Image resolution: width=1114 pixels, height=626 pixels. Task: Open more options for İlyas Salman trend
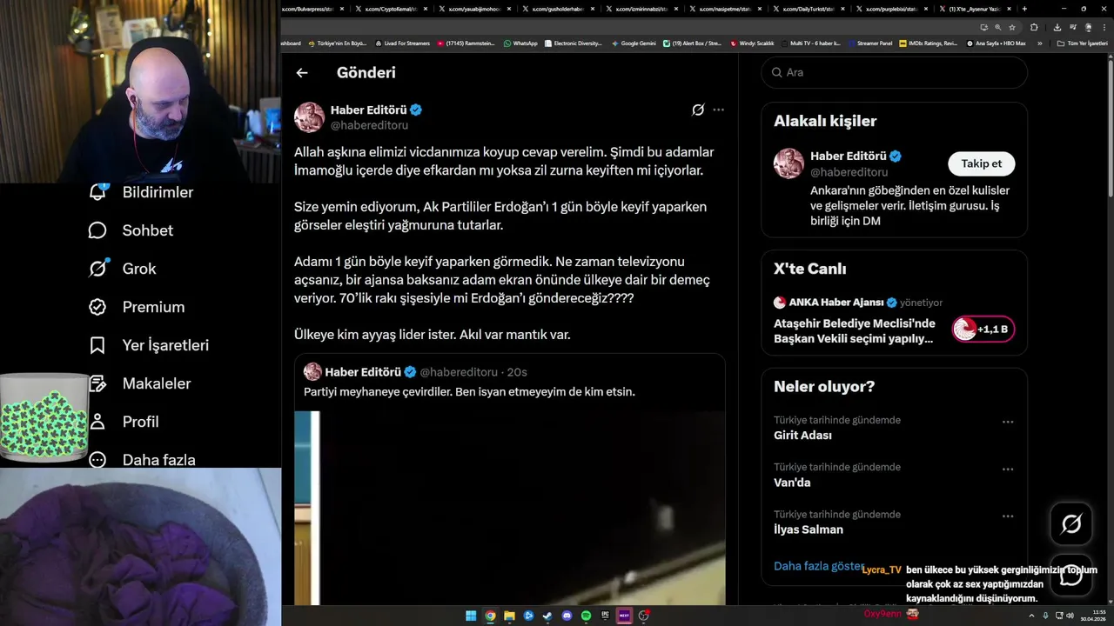(x=1008, y=516)
